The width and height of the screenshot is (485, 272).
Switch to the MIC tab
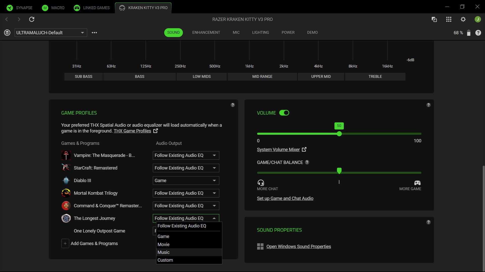236,32
